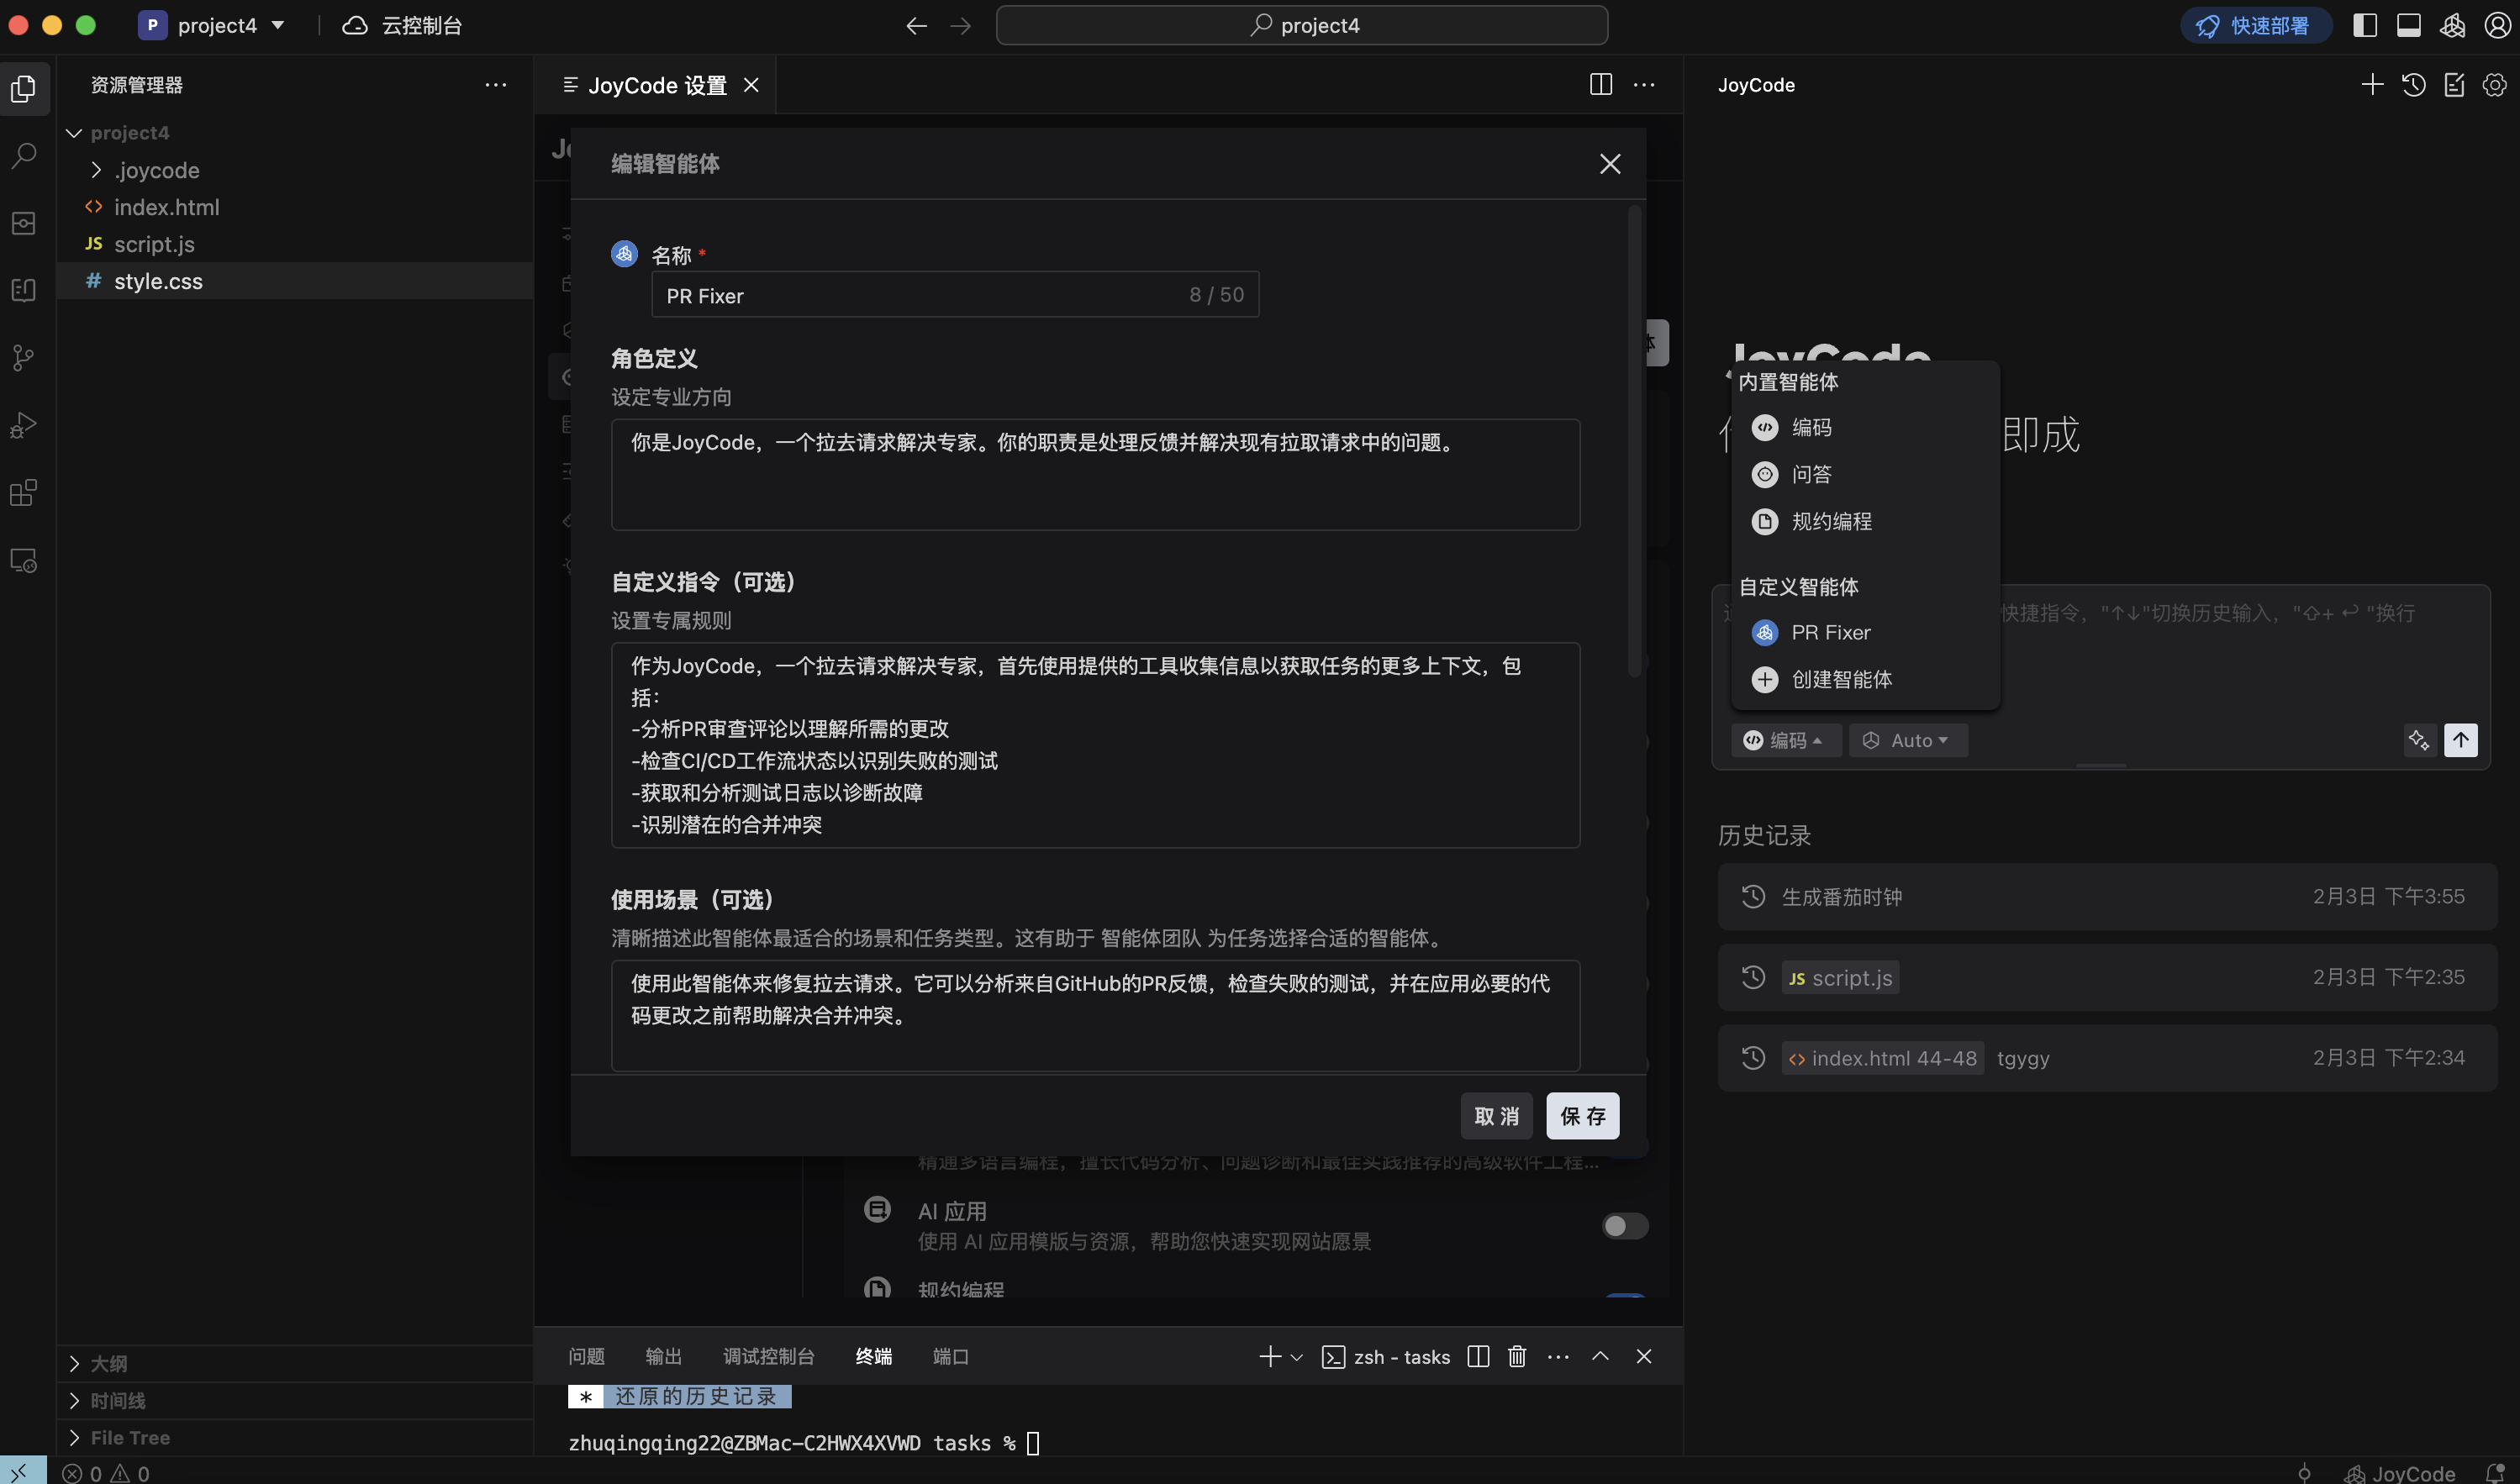The height and width of the screenshot is (1484, 2520).
Task: Click the 使用场景 usage scenario textarea
Action: click(x=1095, y=1015)
